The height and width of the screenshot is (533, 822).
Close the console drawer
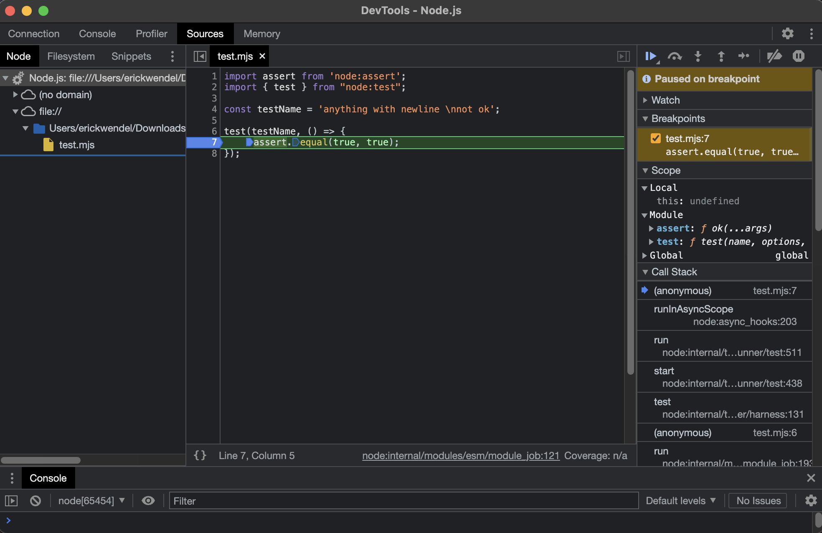point(811,478)
